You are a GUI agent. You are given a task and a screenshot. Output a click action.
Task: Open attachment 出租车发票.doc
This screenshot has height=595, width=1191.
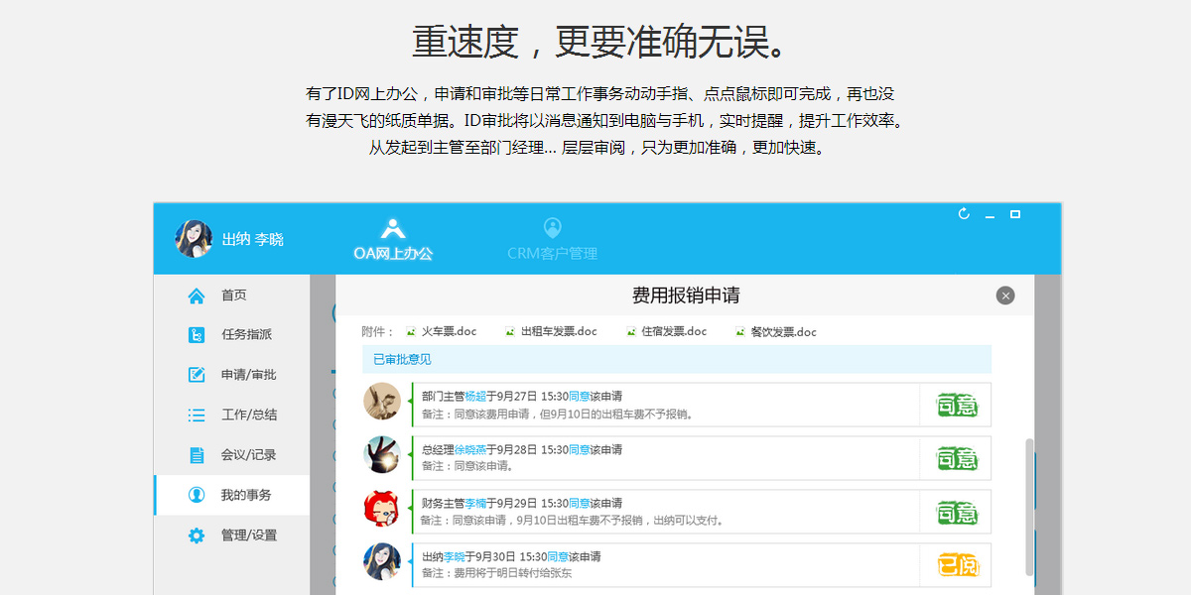(x=559, y=332)
